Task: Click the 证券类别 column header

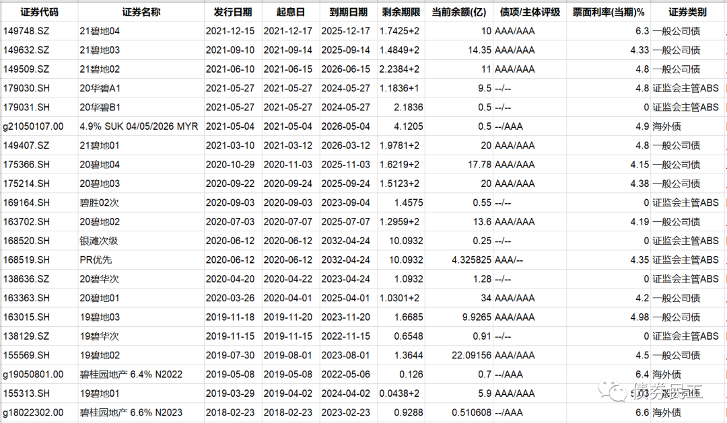Action: click(x=687, y=12)
